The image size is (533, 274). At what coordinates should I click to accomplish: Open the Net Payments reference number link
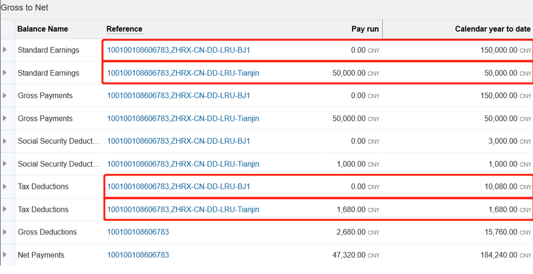(x=138, y=255)
